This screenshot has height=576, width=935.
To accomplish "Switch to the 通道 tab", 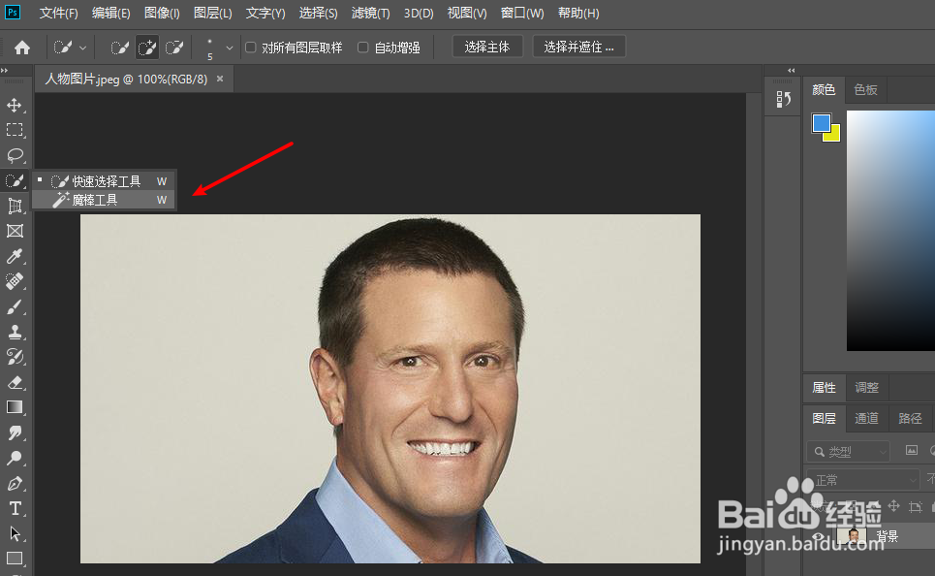I will 865,419.
